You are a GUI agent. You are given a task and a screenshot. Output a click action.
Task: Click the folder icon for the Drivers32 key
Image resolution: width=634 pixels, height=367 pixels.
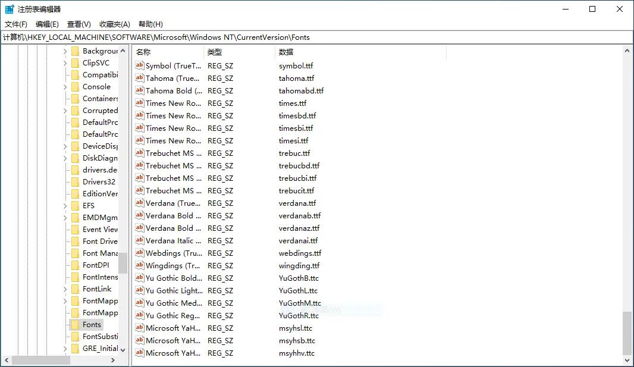pyautogui.click(x=75, y=182)
